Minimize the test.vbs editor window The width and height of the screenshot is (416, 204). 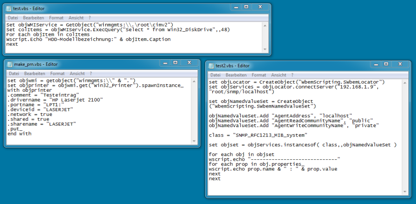coord(236,7)
